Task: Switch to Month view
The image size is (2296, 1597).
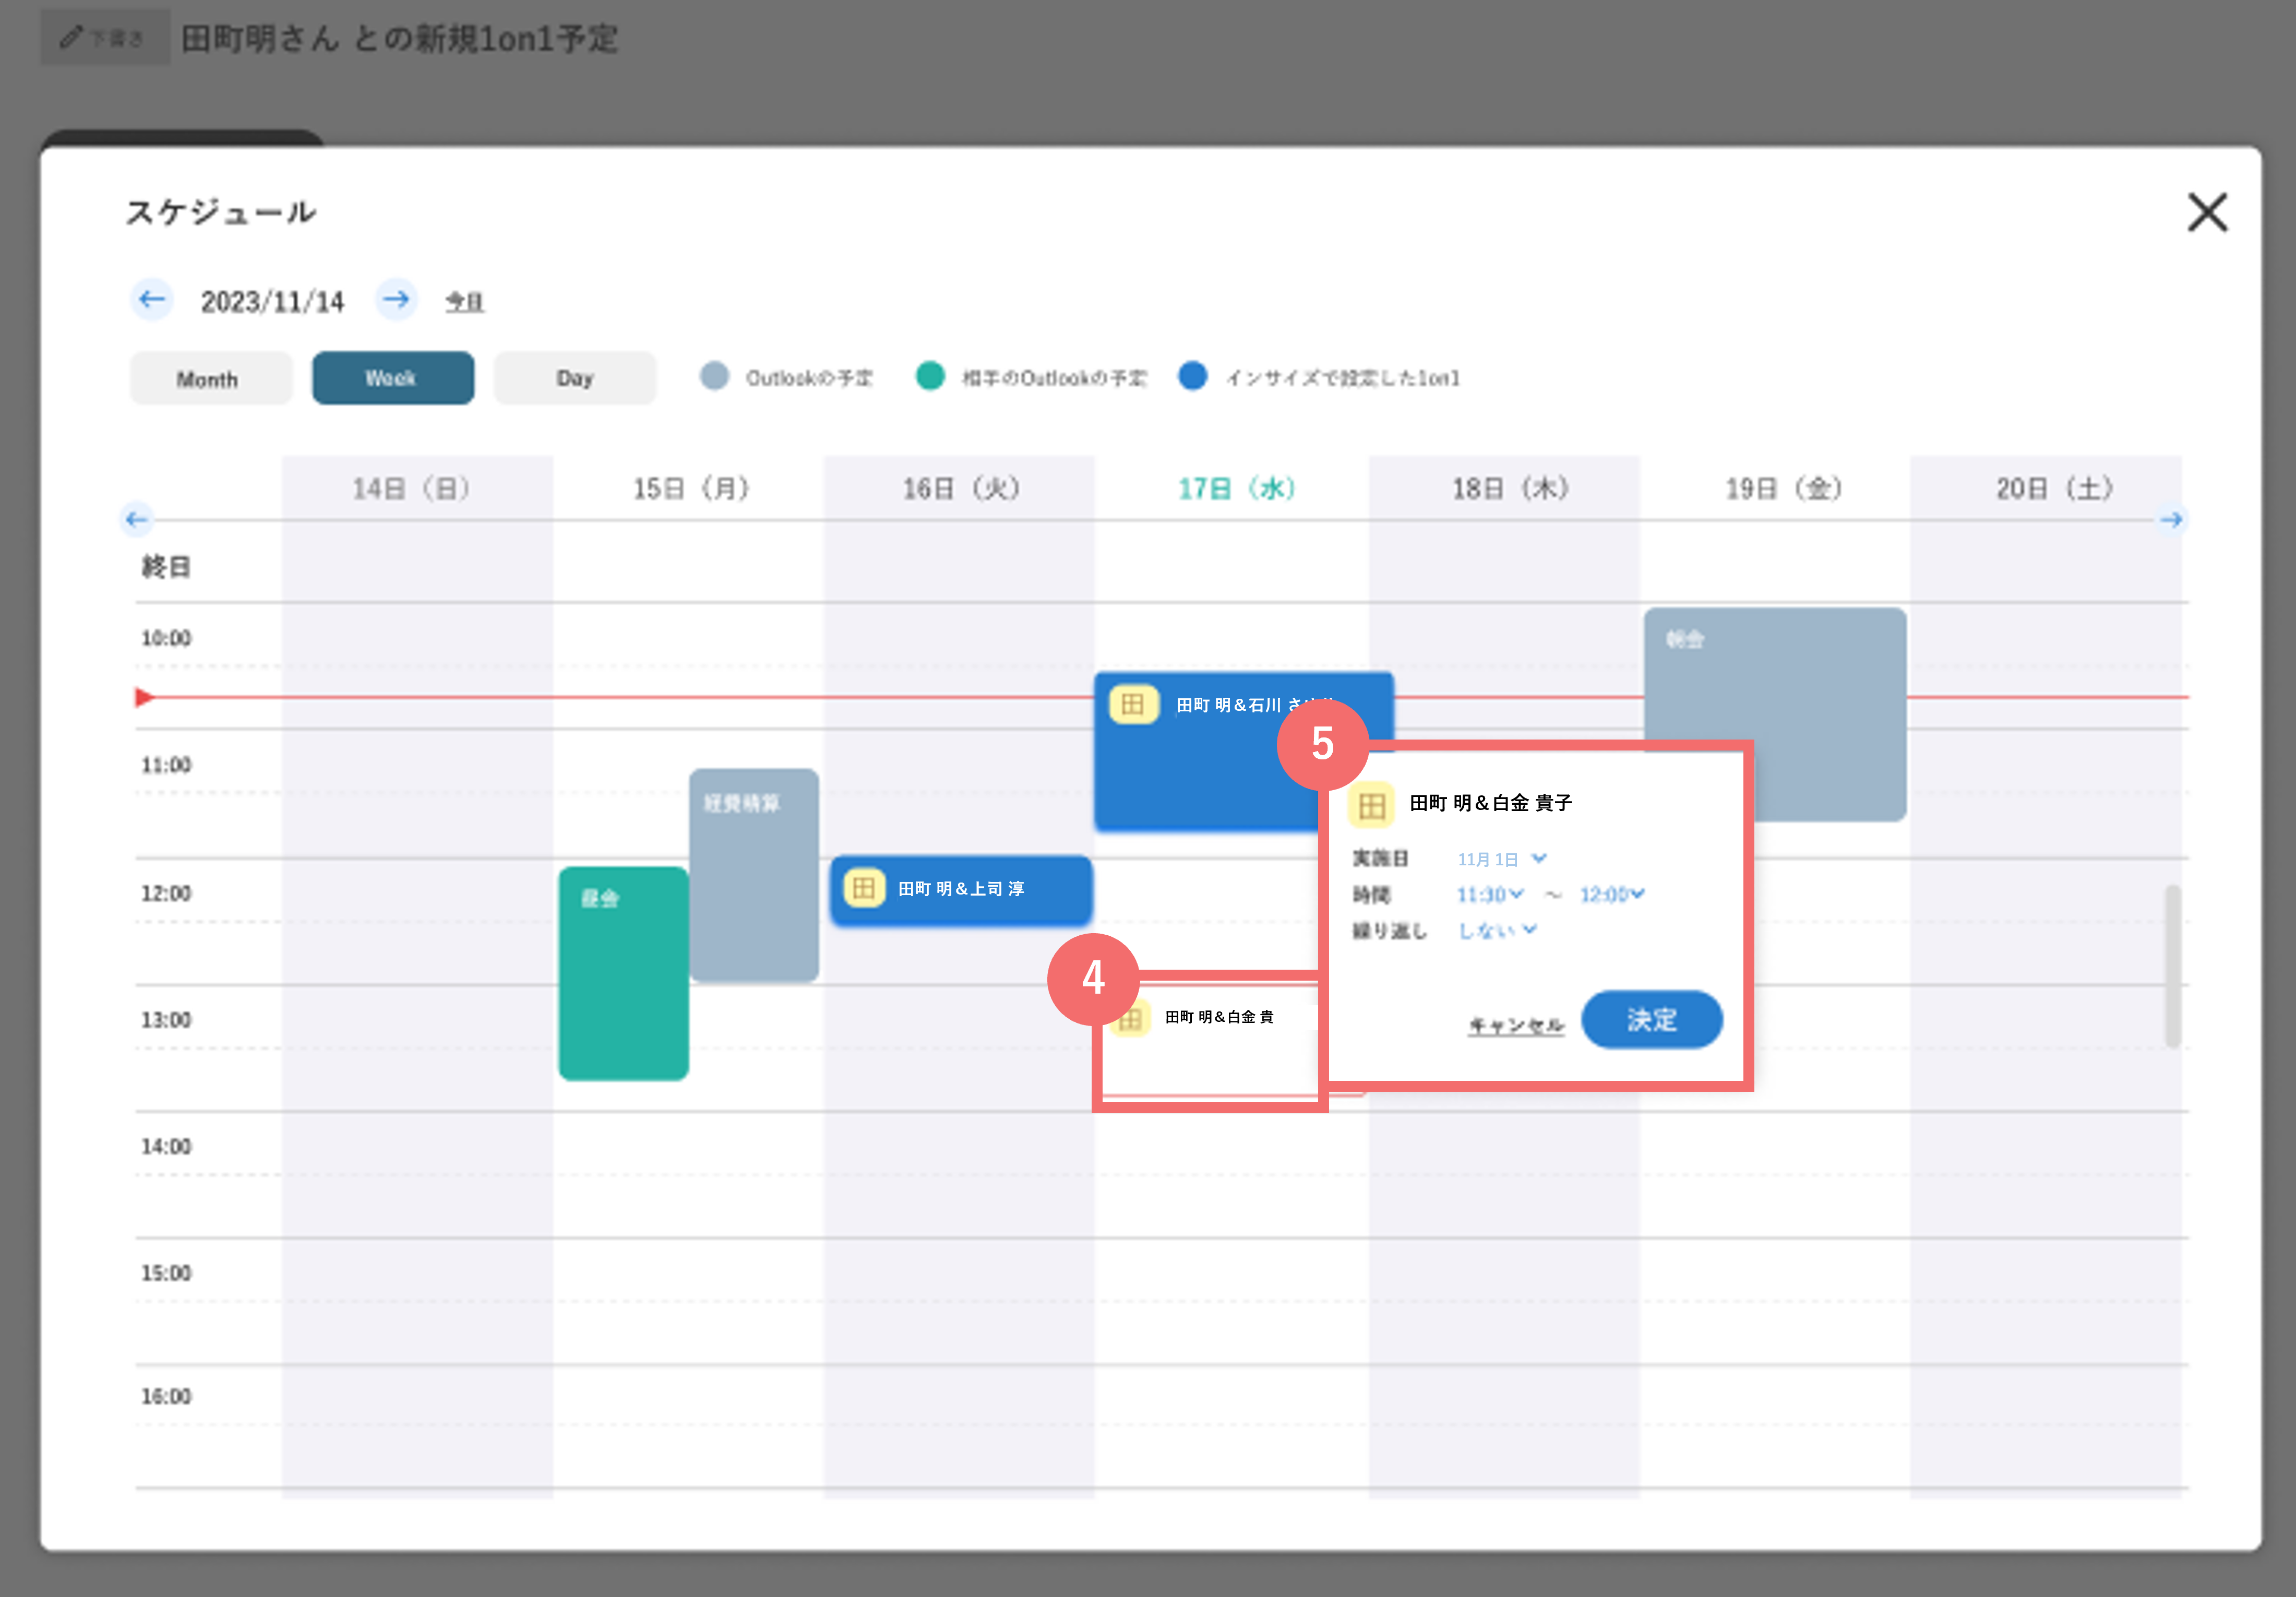Action: pos(211,379)
